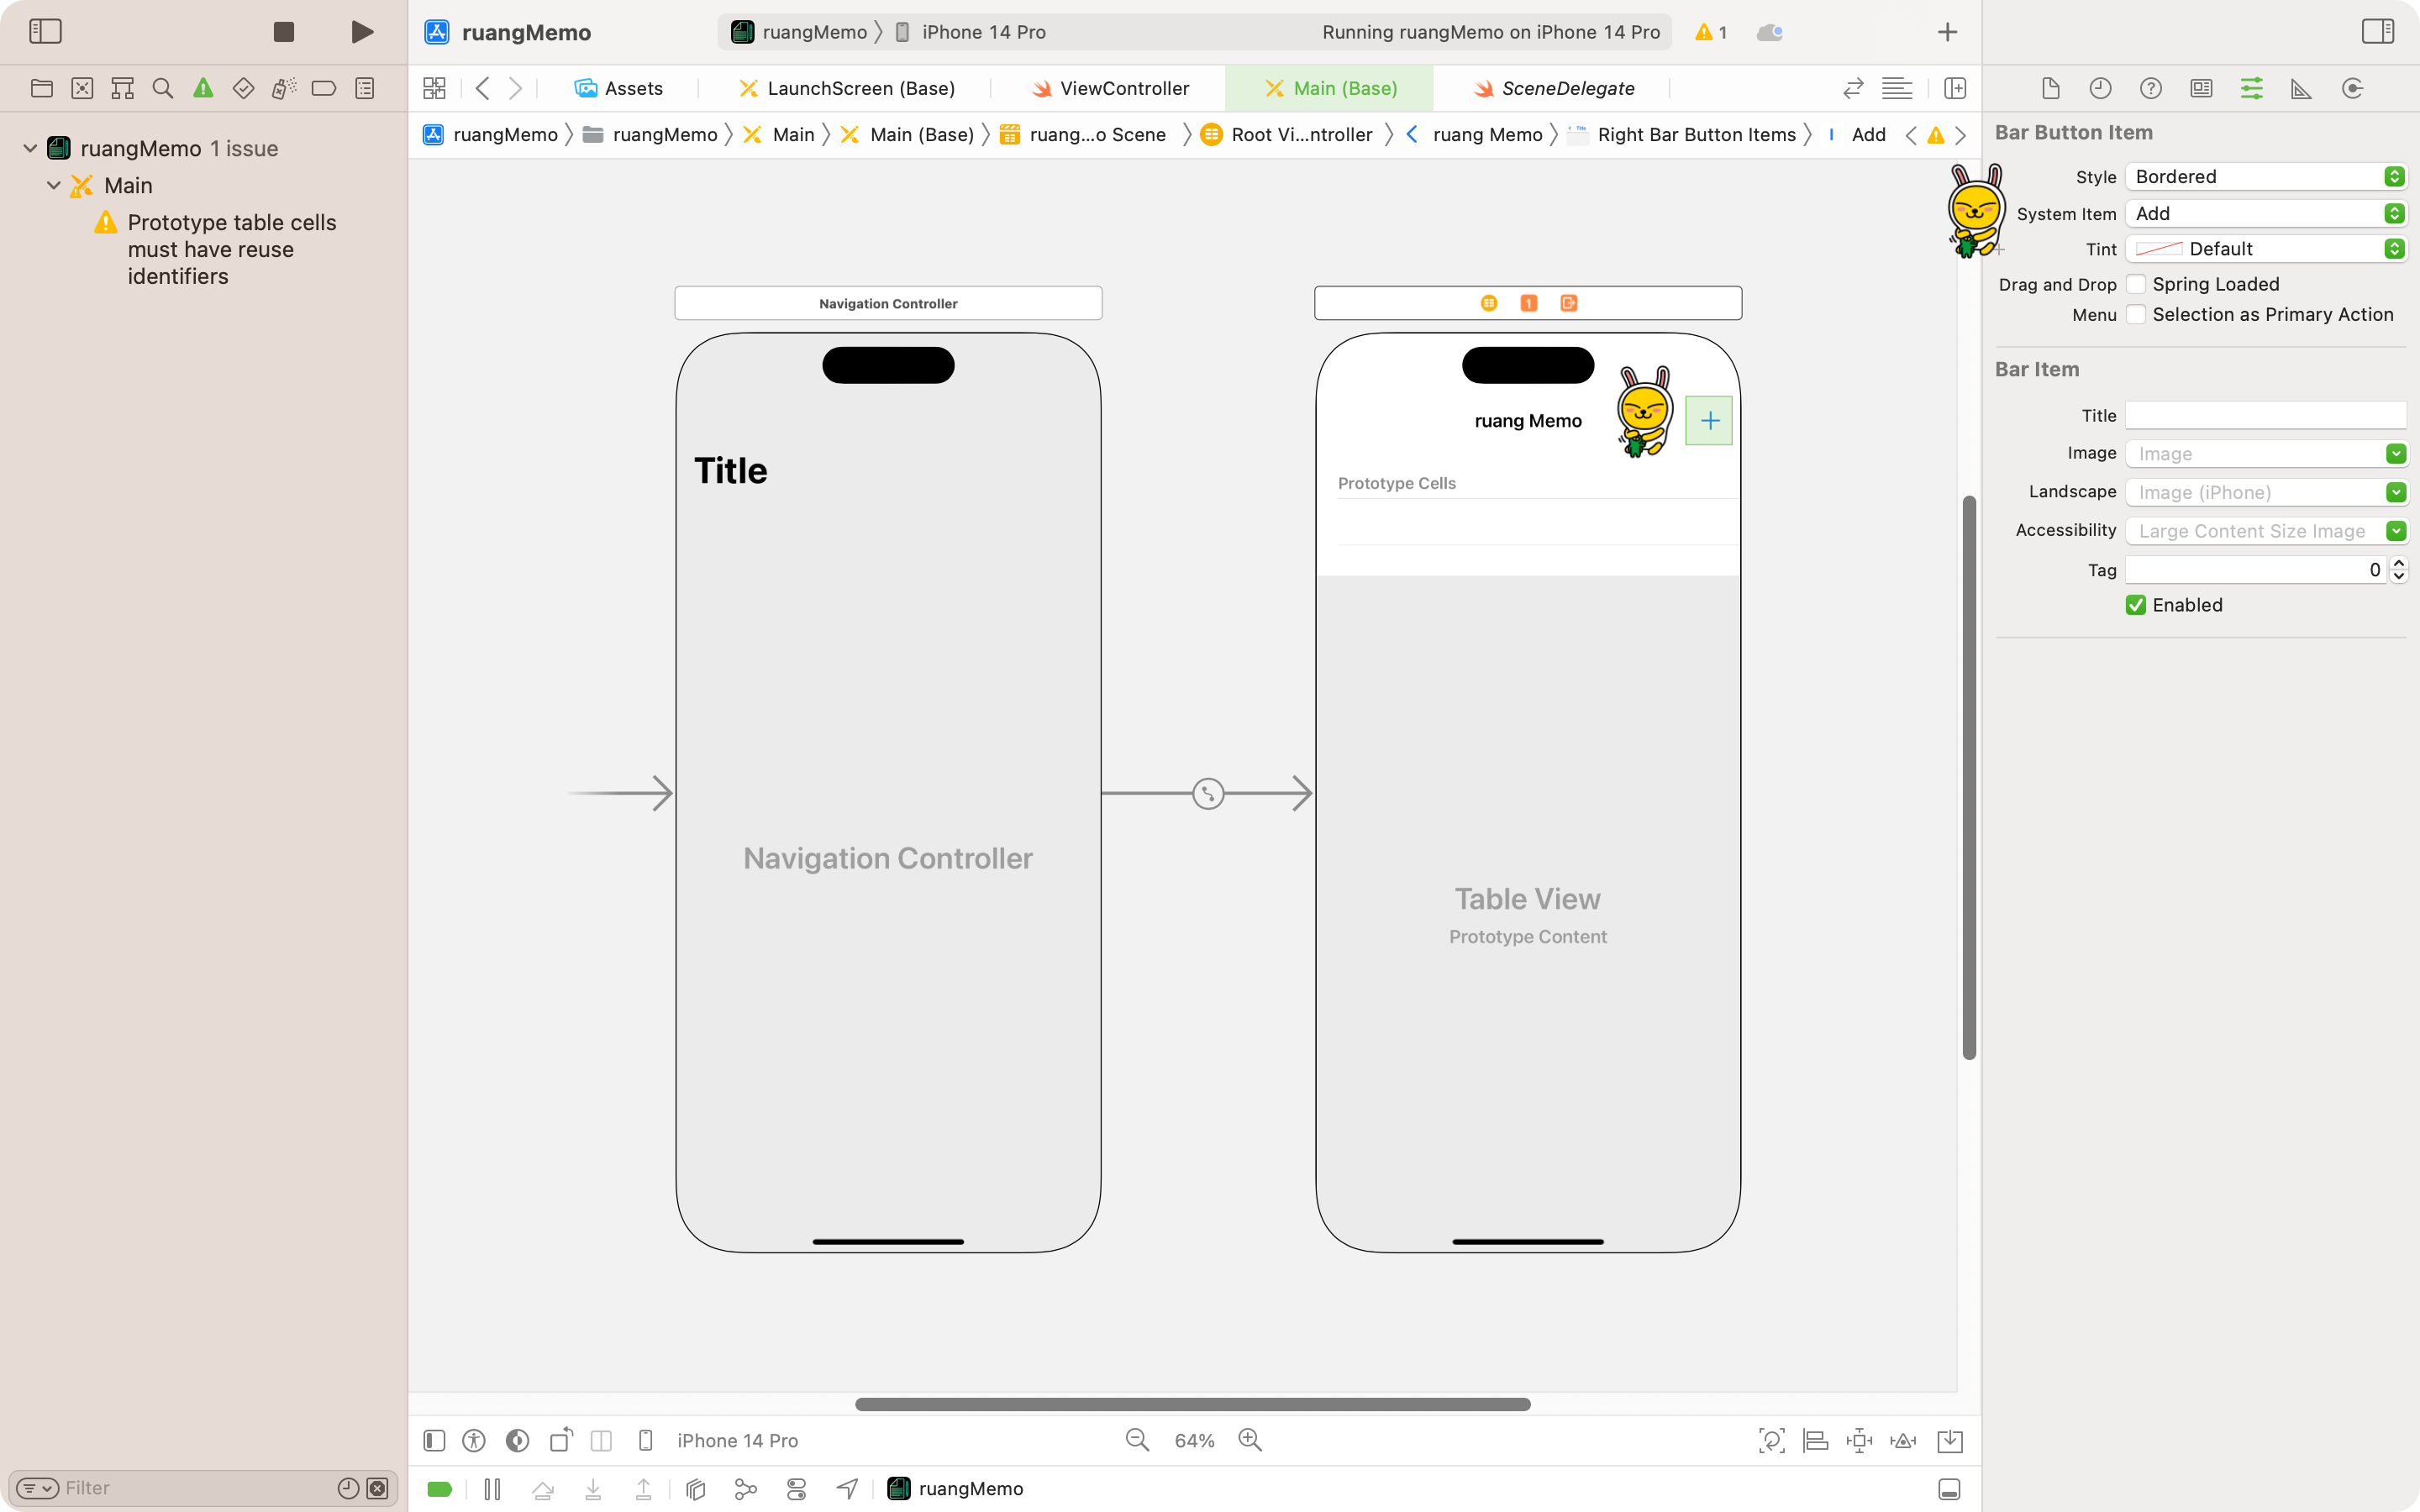The height and width of the screenshot is (1512, 2420).
Task: Click the warning count indicator in the activity bar
Action: click(1712, 32)
